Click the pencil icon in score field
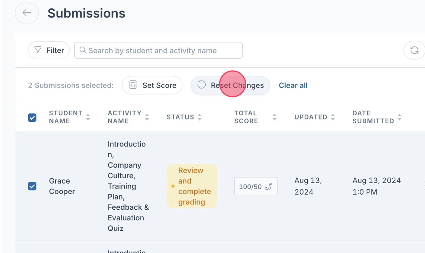The width and height of the screenshot is (425, 253). coord(269,186)
